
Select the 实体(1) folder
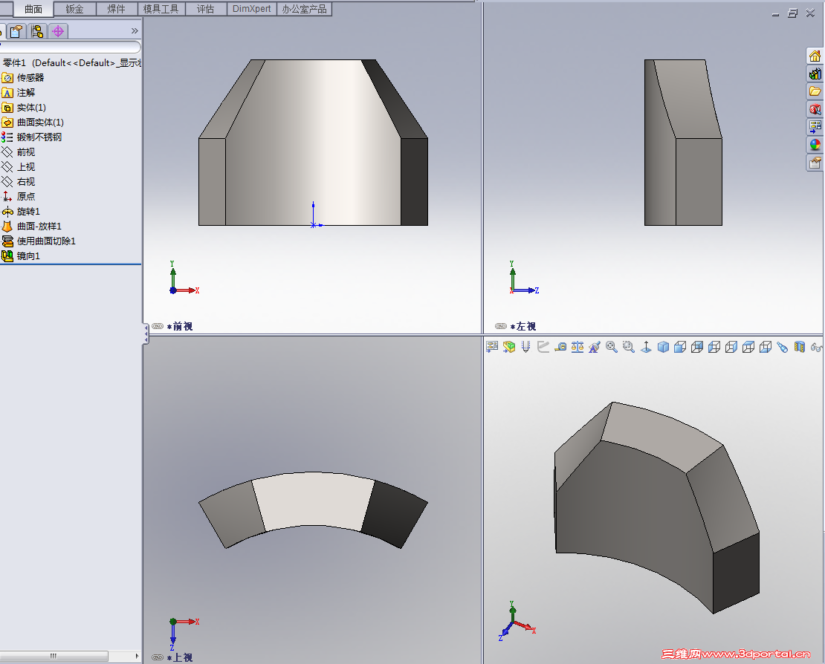[25, 107]
